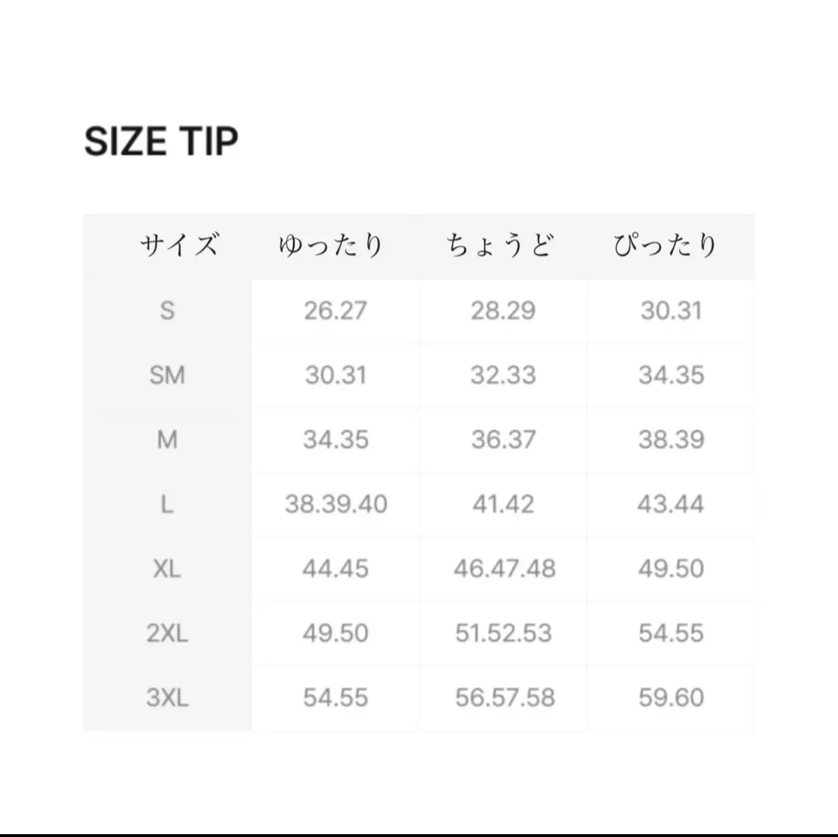The height and width of the screenshot is (837, 838).
Task: Click the 38.39.40 cell in L row
Action: 335,504
